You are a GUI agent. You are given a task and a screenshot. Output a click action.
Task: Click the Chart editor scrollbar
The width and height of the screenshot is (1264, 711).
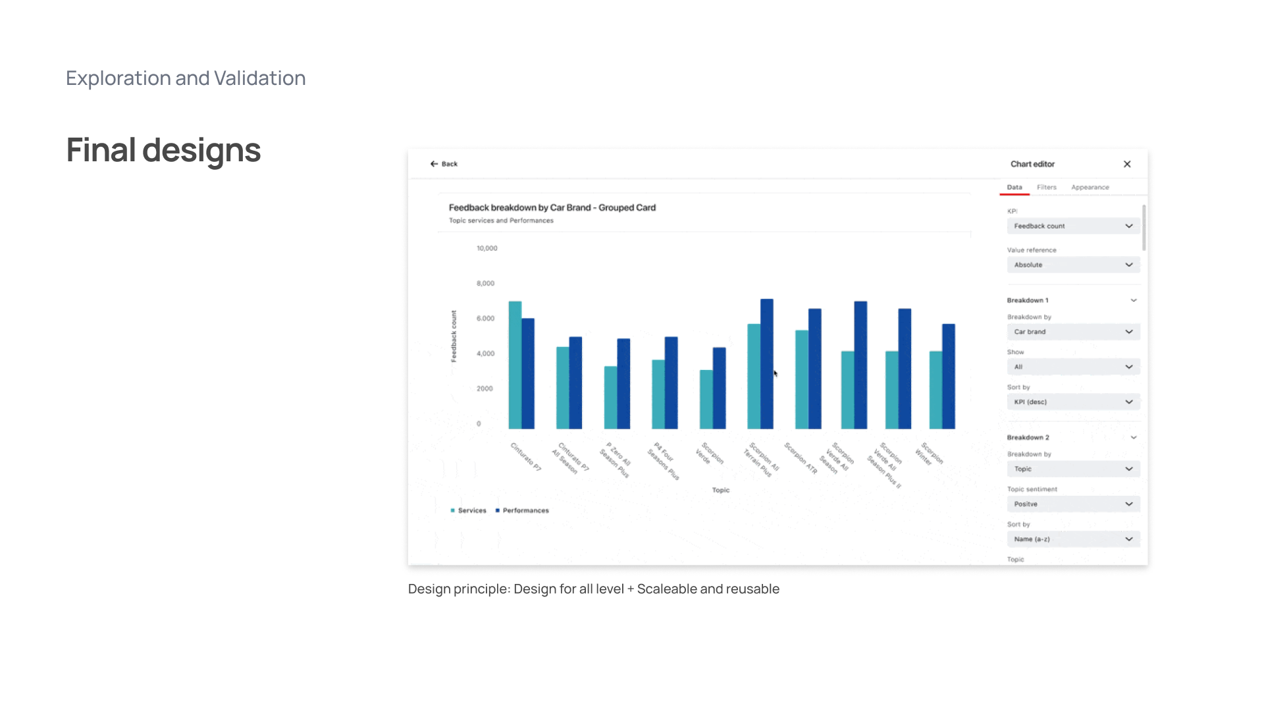click(1144, 228)
